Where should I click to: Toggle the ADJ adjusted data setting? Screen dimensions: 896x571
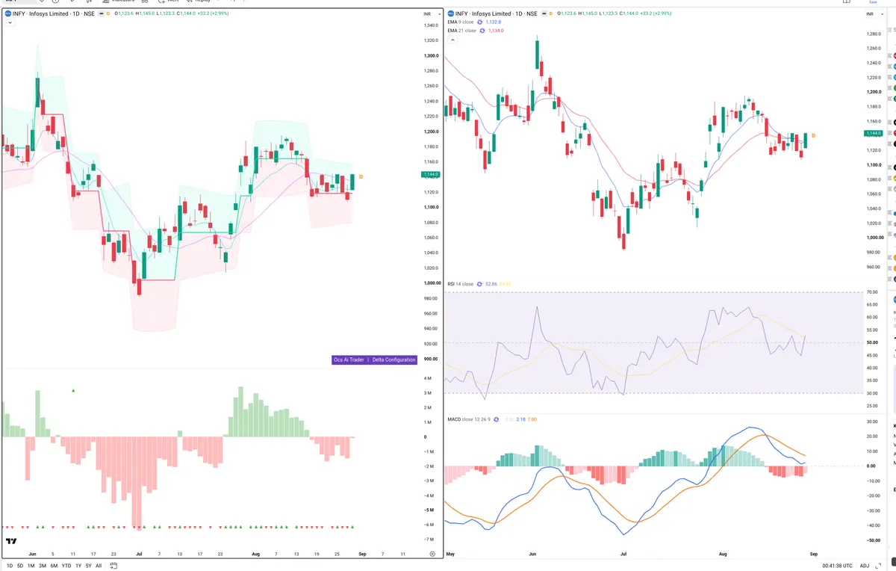point(865,566)
